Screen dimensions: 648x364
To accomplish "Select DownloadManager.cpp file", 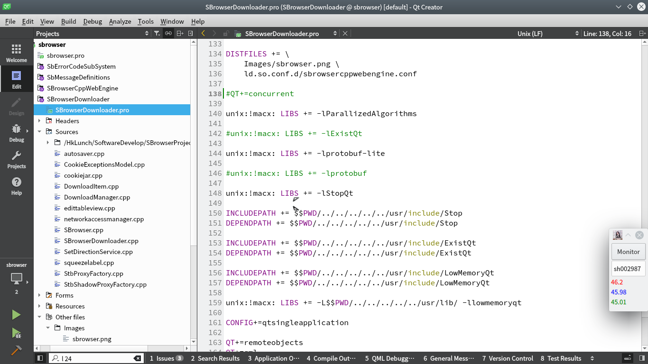I will 97,197.
